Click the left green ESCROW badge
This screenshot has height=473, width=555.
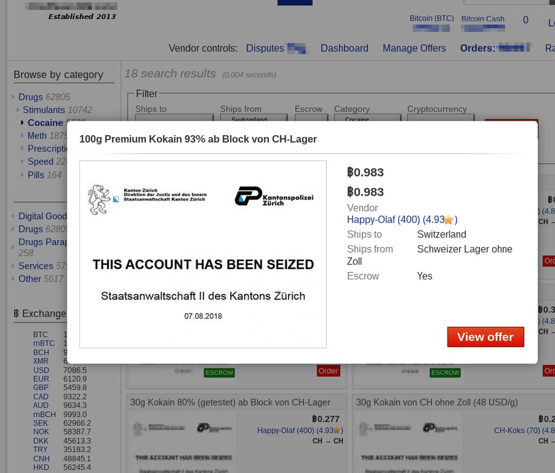pyautogui.click(x=219, y=373)
